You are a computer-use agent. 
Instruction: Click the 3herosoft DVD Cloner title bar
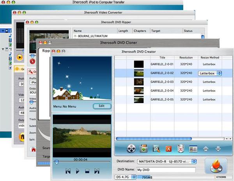pyautogui.click(x=128, y=43)
